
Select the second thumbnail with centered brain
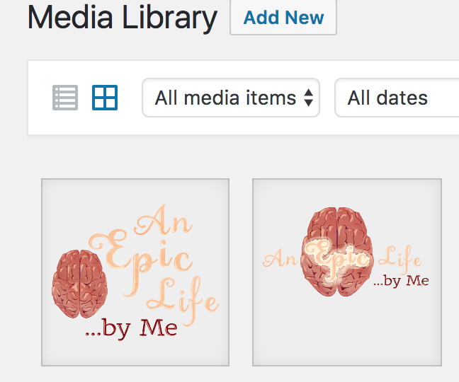pyautogui.click(x=347, y=272)
